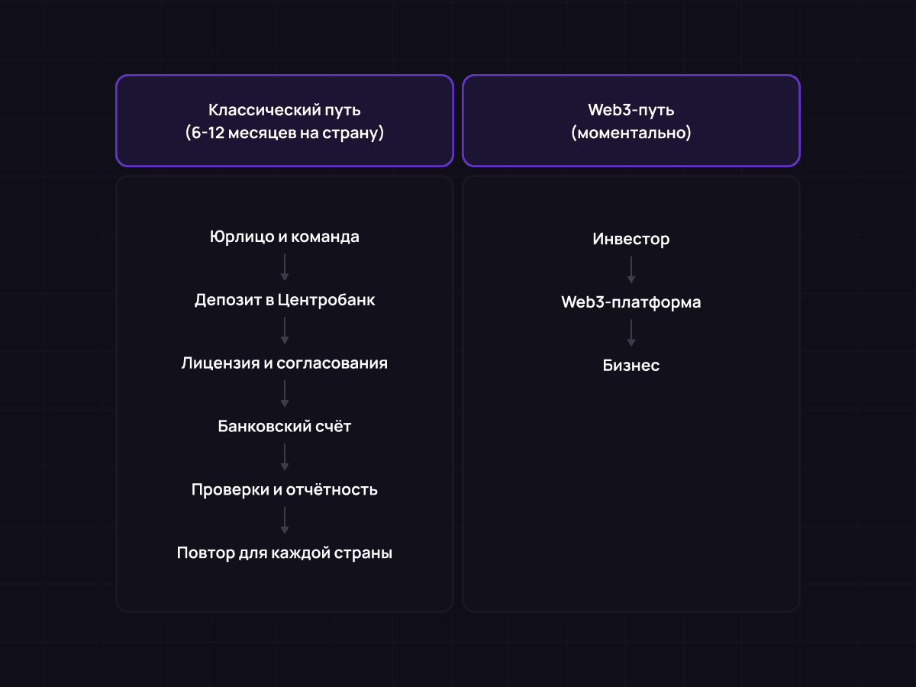Image resolution: width=916 pixels, height=687 pixels.
Task: Click the 'Web3-платформа' step
Action: (x=631, y=302)
